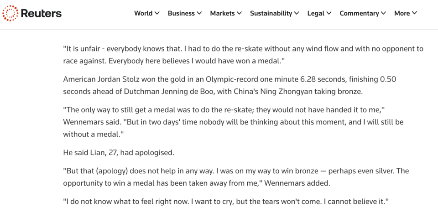Open the Business menu
This screenshot has width=438, height=218.
point(181,13)
